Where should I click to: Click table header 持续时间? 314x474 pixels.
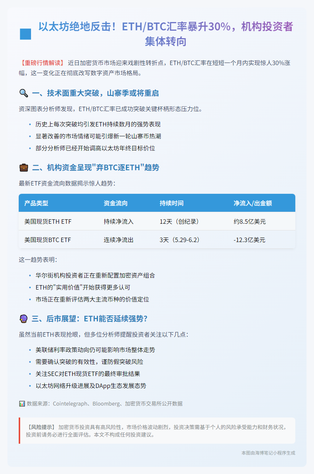pyautogui.click(x=172, y=203)
